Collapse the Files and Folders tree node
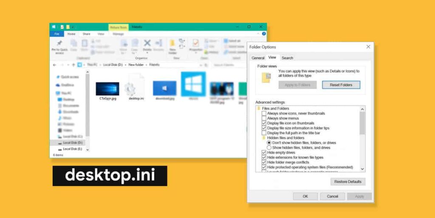The image size is (435, 218). [x=259, y=108]
